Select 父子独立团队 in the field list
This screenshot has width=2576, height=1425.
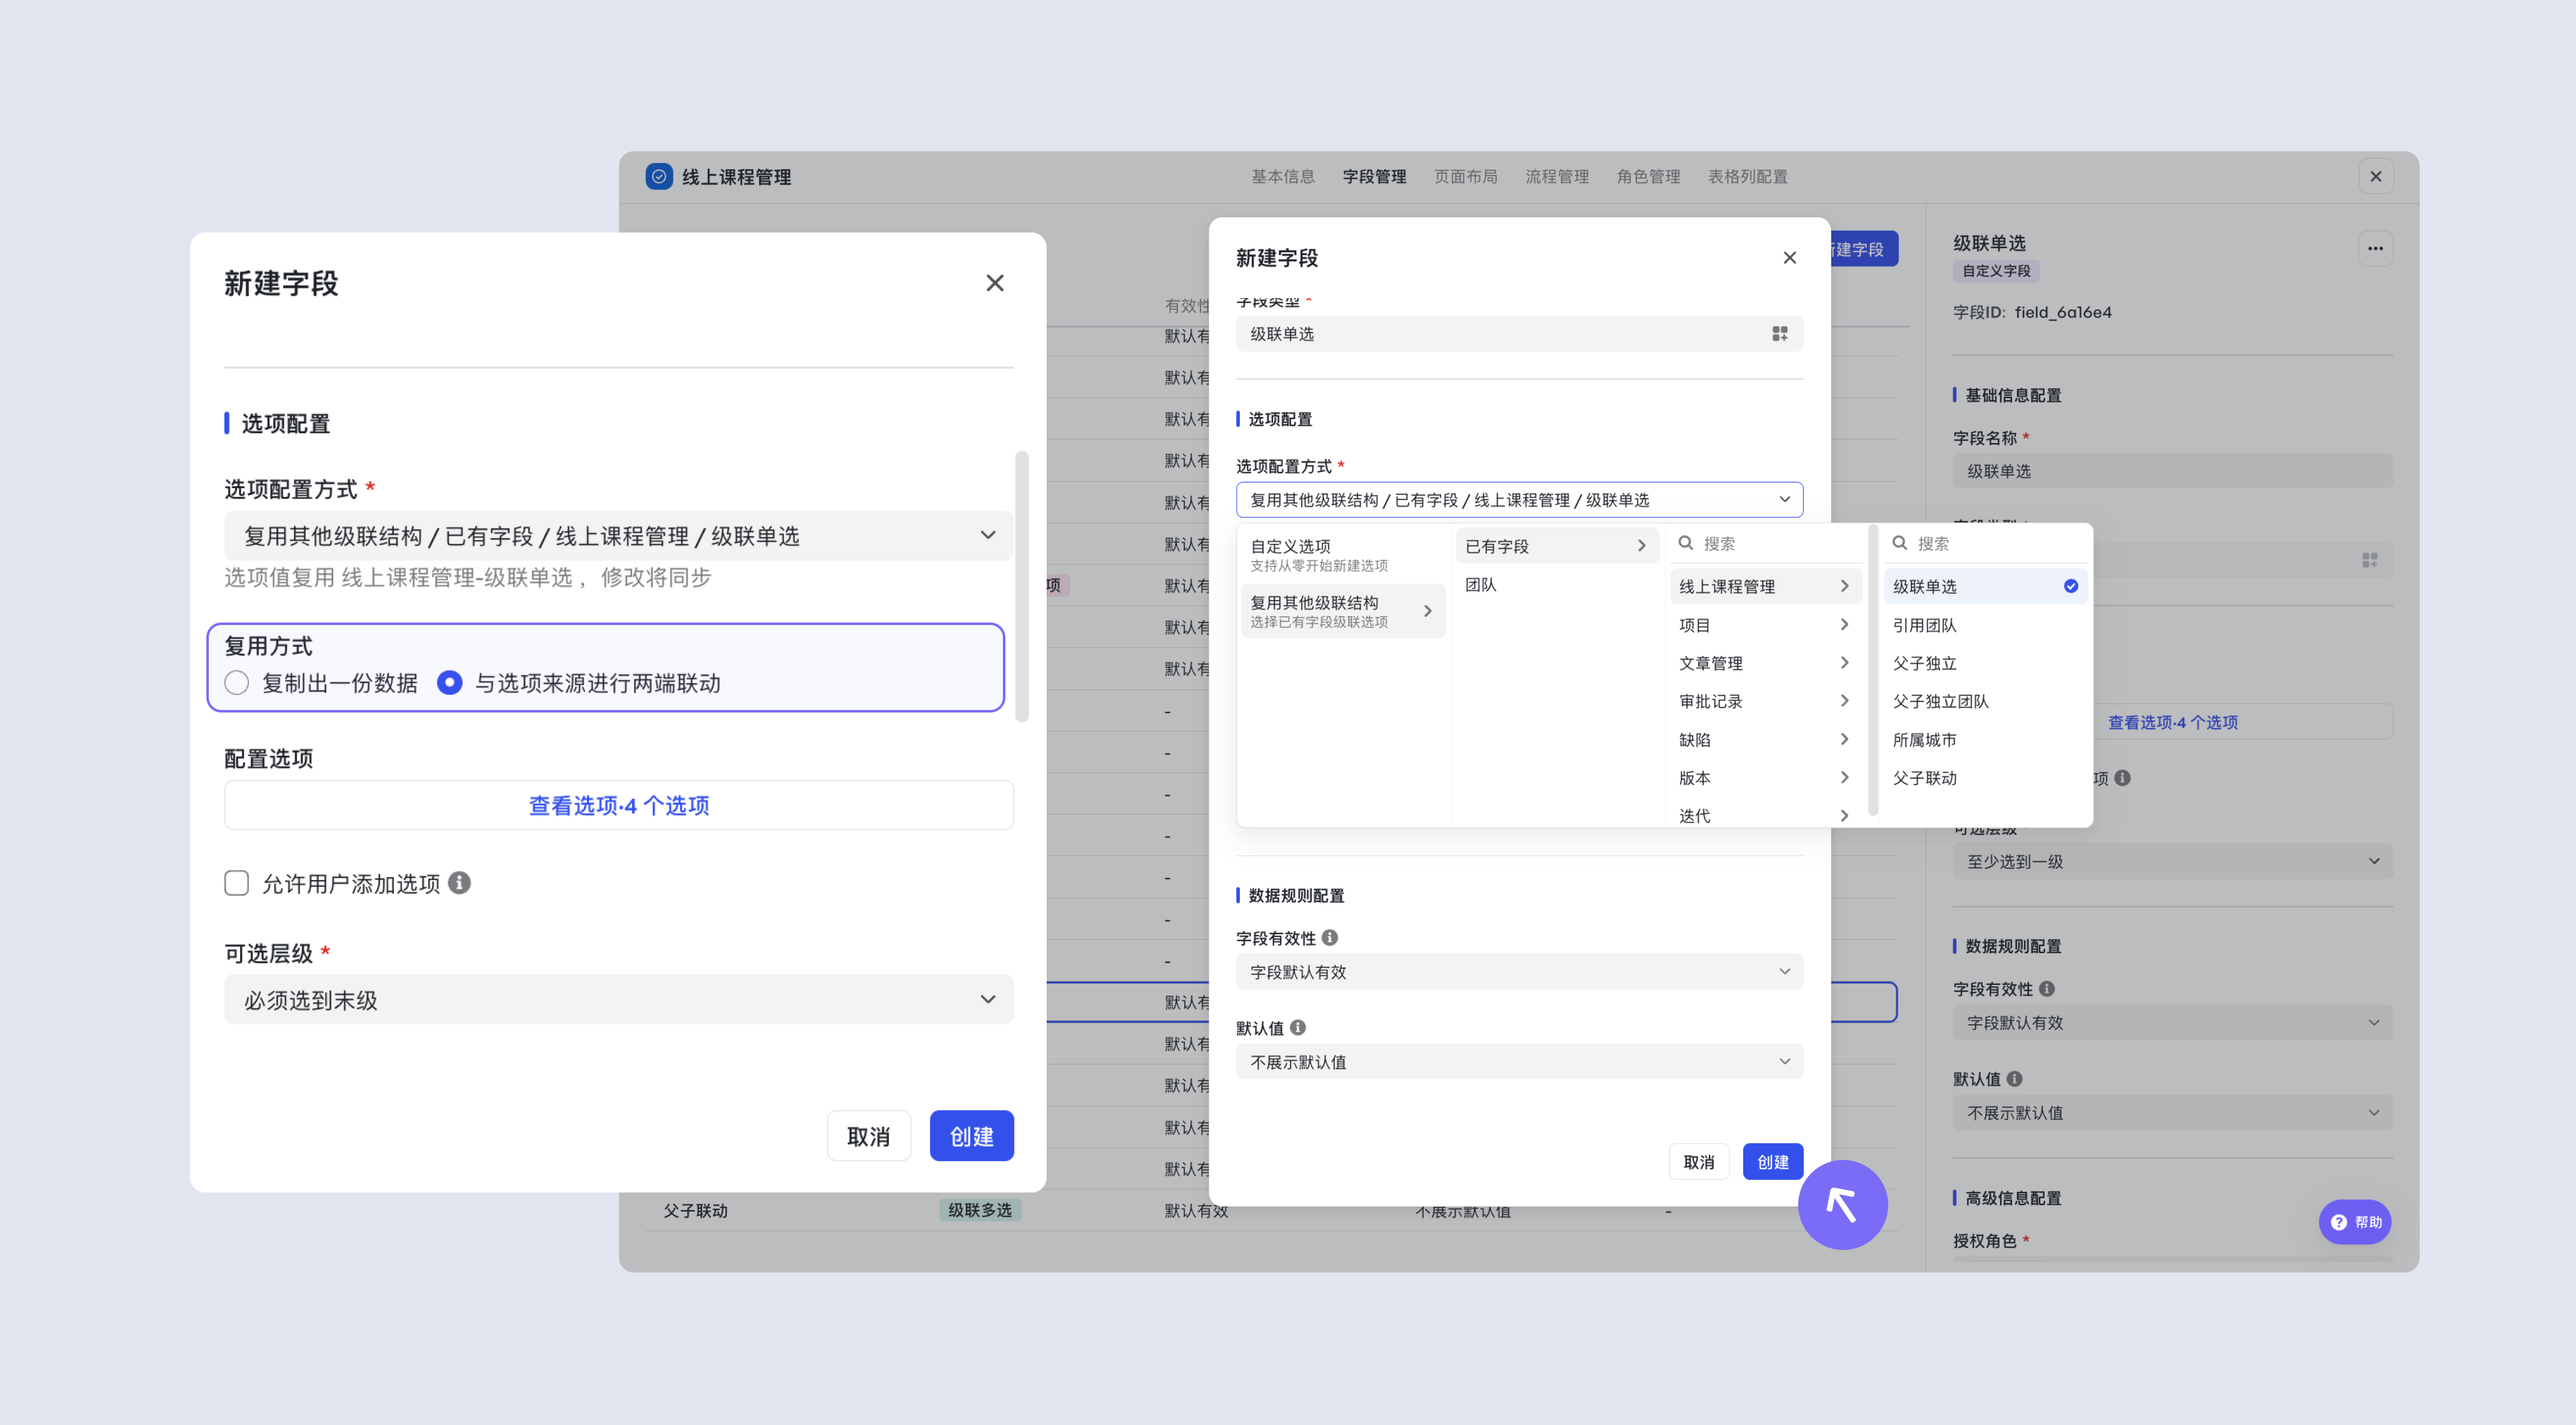coord(1985,701)
